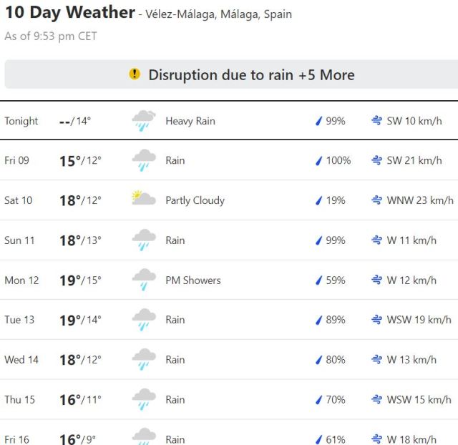Viewport: 458px width, 445px height.
Task: Click the wind icon for Tonight's forecast
Action: tap(376, 121)
